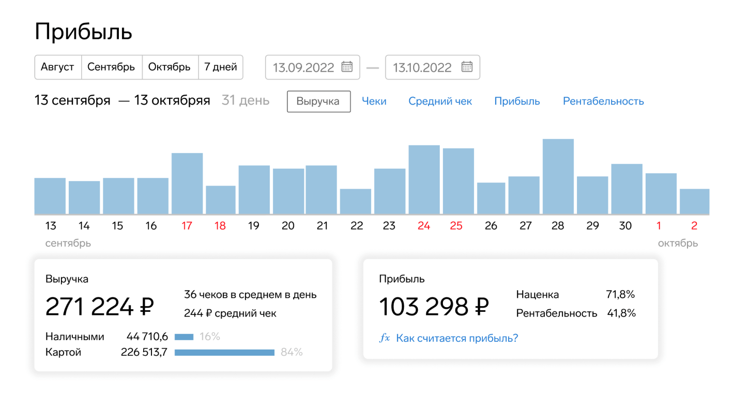Image resolution: width=733 pixels, height=394 pixels.
Task: Open calendar for start date 13.09.2022
Action: (347, 67)
